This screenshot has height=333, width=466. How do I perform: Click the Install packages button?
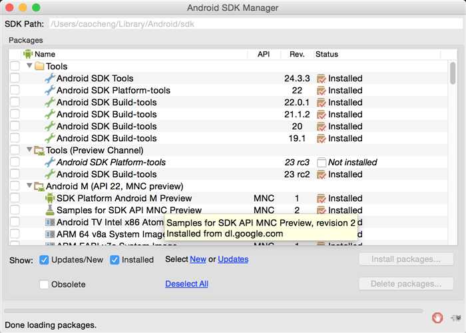tap(406, 259)
